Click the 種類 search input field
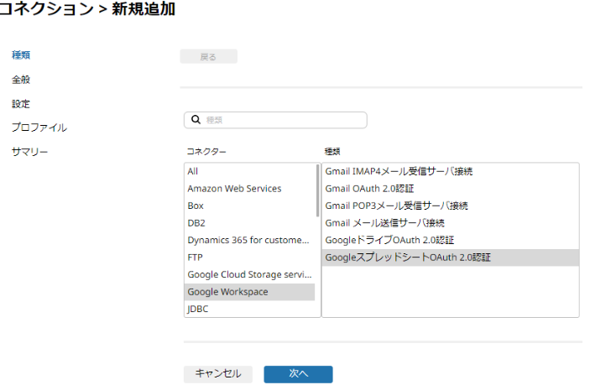The height and width of the screenshot is (385, 590). coord(275,120)
